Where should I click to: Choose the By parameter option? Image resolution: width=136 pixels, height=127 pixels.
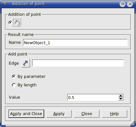(14, 77)
